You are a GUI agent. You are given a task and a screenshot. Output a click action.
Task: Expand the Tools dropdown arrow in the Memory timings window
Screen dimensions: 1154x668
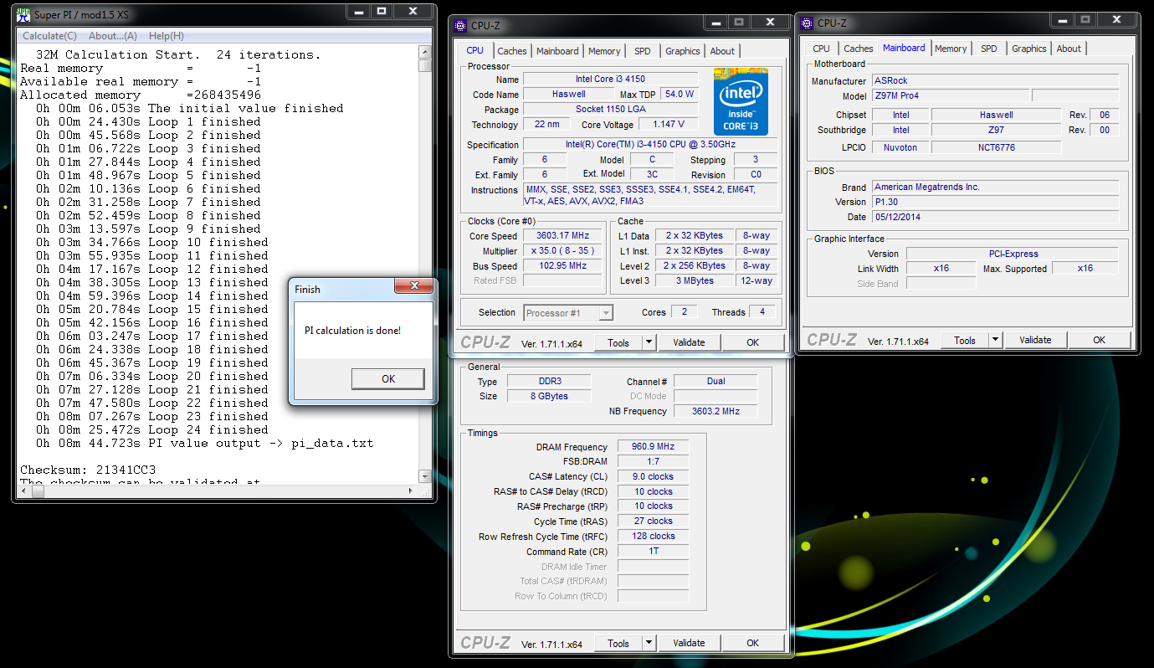click(x=649, y=643)
